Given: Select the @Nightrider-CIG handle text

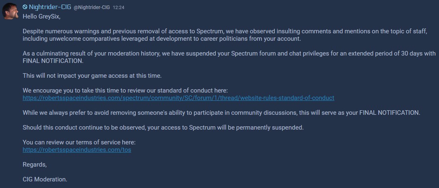Looking at the screenshot, I should point(92,7).
